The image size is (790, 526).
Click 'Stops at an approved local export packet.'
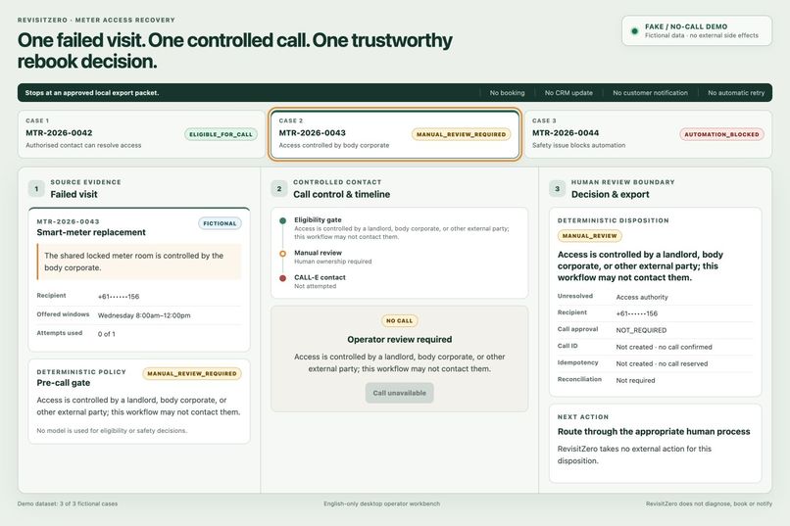pyautogui.click(x=92, y=93)
